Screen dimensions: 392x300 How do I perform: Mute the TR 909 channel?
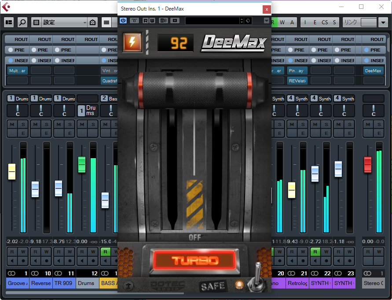coord(59,124)
